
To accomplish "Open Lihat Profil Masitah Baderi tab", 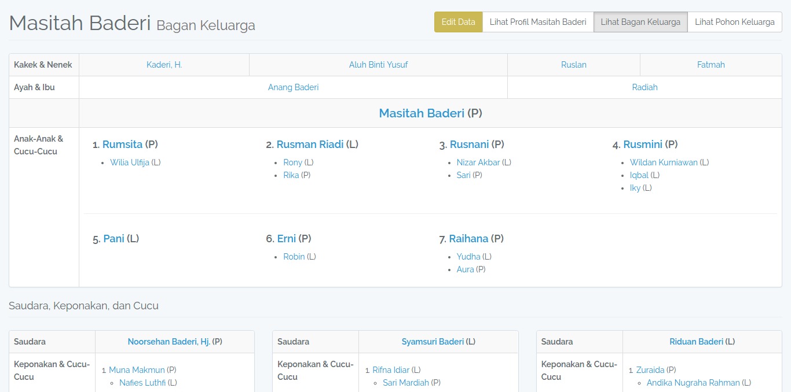I will (x=538, y=22).
